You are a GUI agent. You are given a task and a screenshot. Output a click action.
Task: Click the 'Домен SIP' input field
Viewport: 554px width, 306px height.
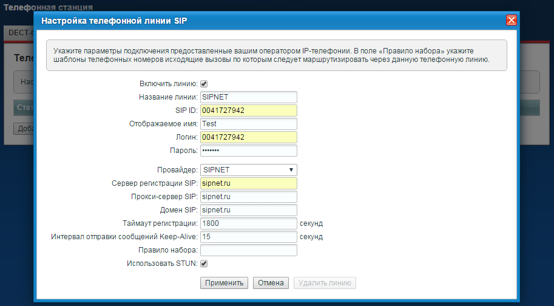[x=248, y=210]
